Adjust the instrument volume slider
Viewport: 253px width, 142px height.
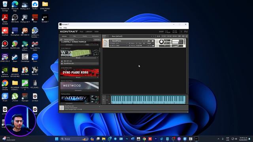(177, 46)
